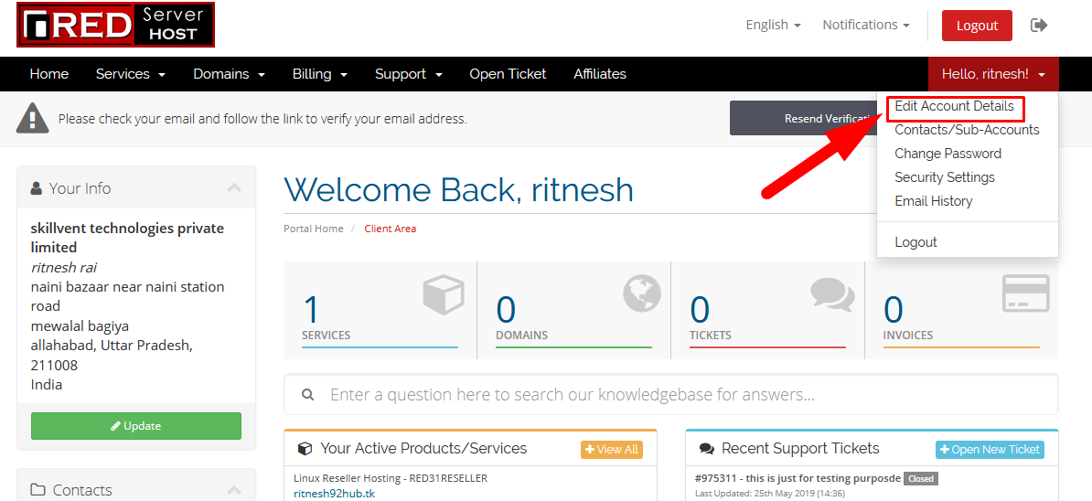
Task: Select Contacts/Sub-Accounts from account menu
Action: (x=967, y=130)
